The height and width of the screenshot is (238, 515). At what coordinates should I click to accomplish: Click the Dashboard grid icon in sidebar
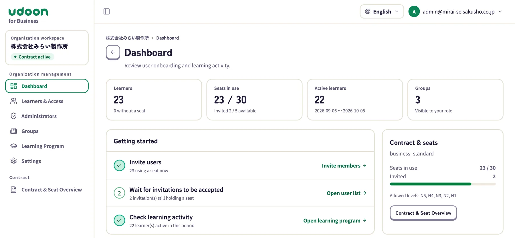coord(13,86)
